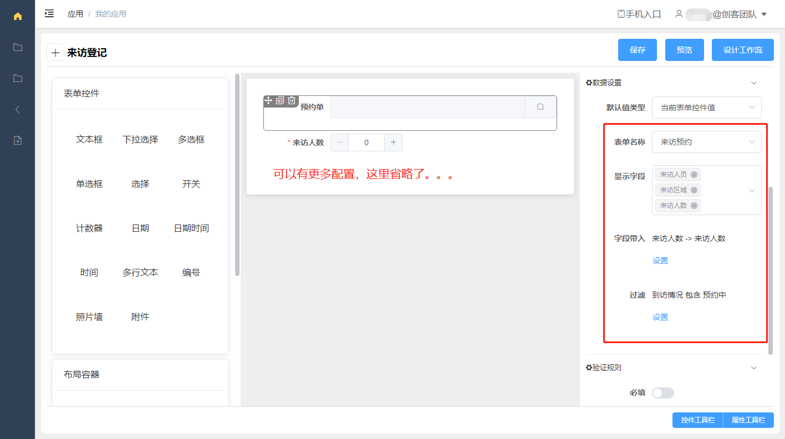This screenshot has width=785, height=439.
Task: Delete the 预约单 field with trash icon
Action: 292,100
